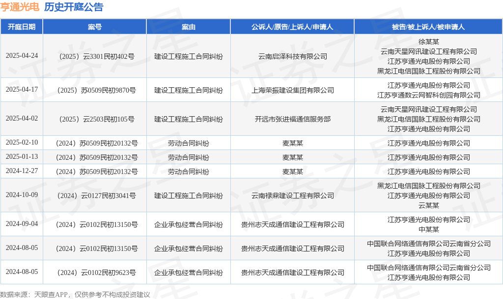Select the 公诉人/原告/上诉人/申请人 header
Image resolution: width=503 pixels, height=299 pixels.
click(x=292, y=27)
